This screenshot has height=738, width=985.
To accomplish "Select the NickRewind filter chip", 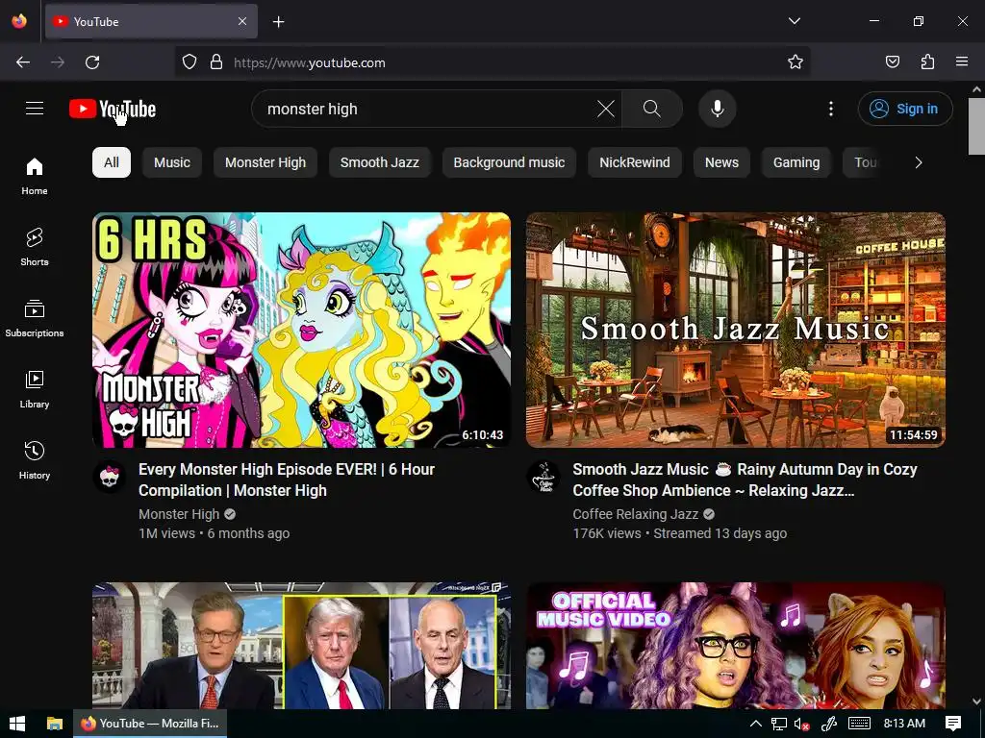I will click(x=635, y=162).
